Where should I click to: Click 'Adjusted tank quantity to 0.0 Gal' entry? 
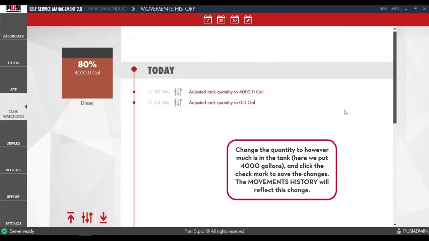(x=222, y=103)
